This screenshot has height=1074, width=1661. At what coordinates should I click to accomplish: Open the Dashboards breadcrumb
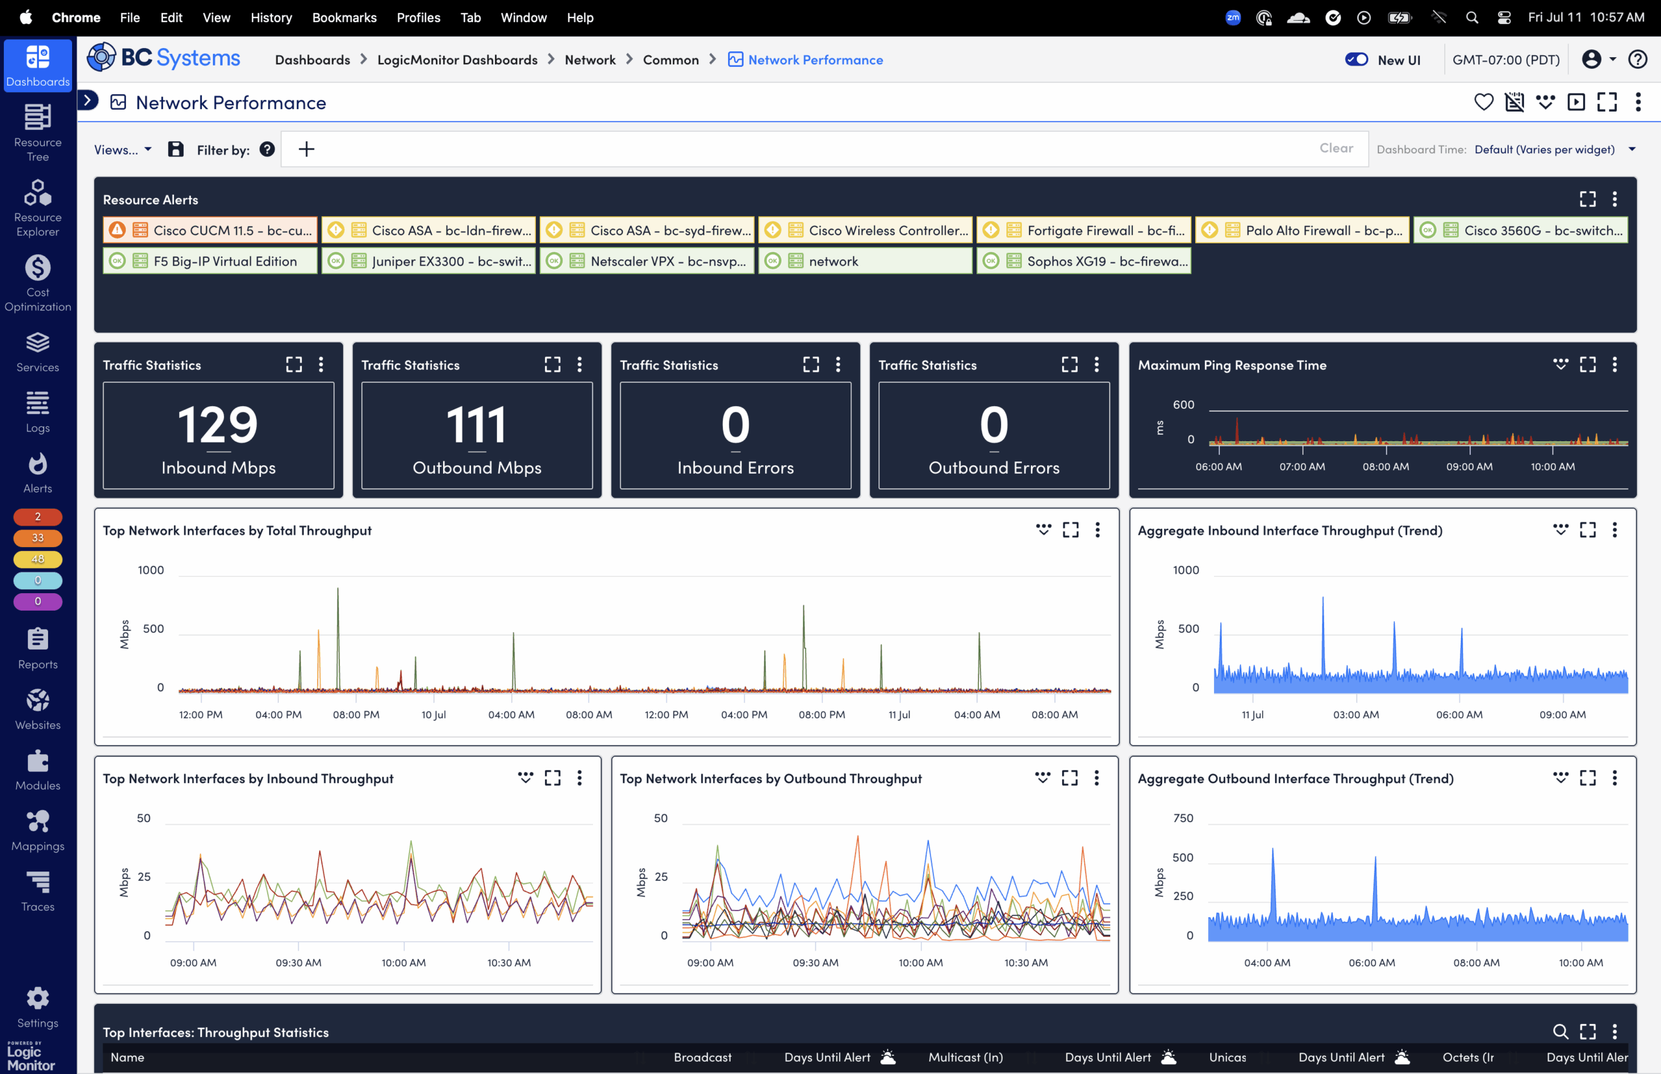pyautogui.click(x=312, y=60)
